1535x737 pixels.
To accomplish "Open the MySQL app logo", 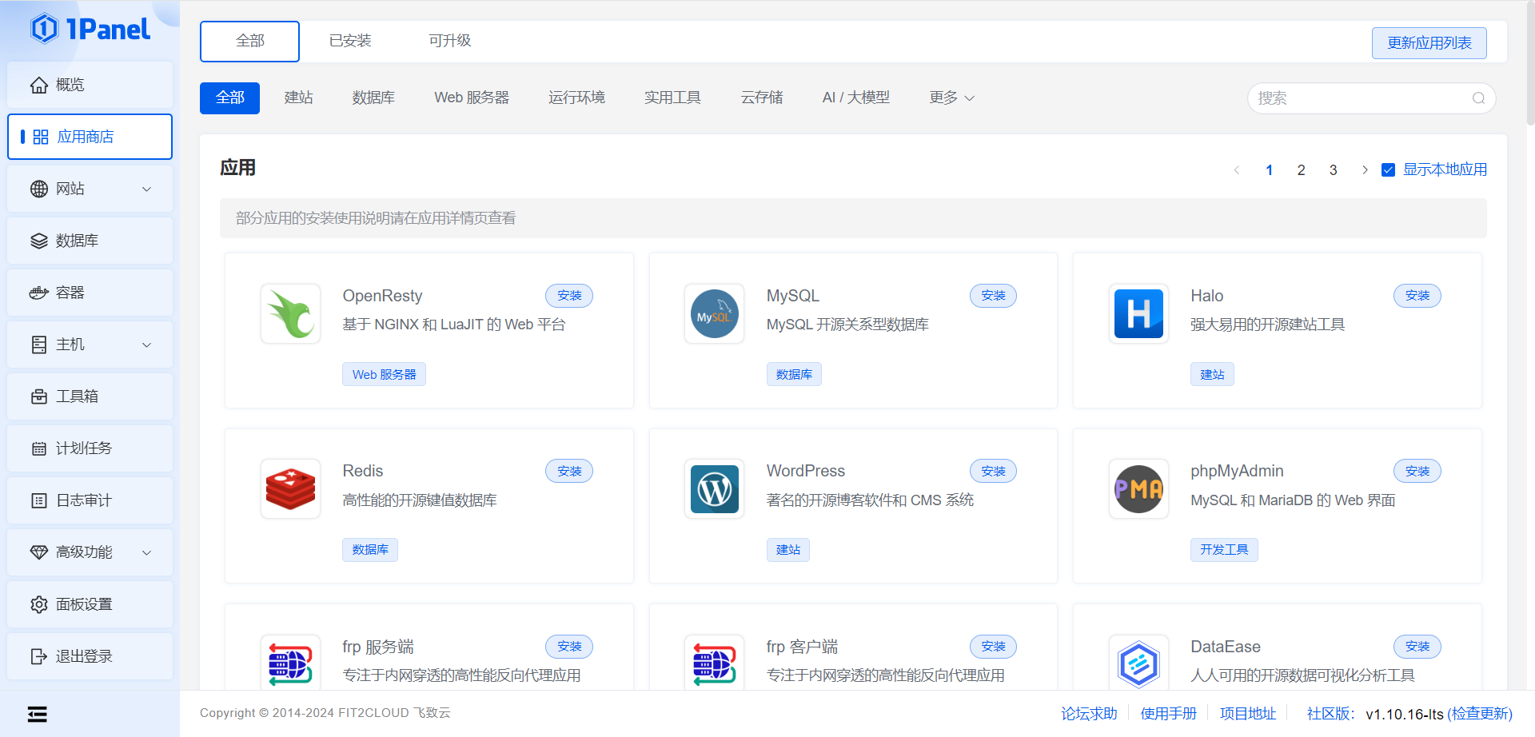I will click(714, 314).
